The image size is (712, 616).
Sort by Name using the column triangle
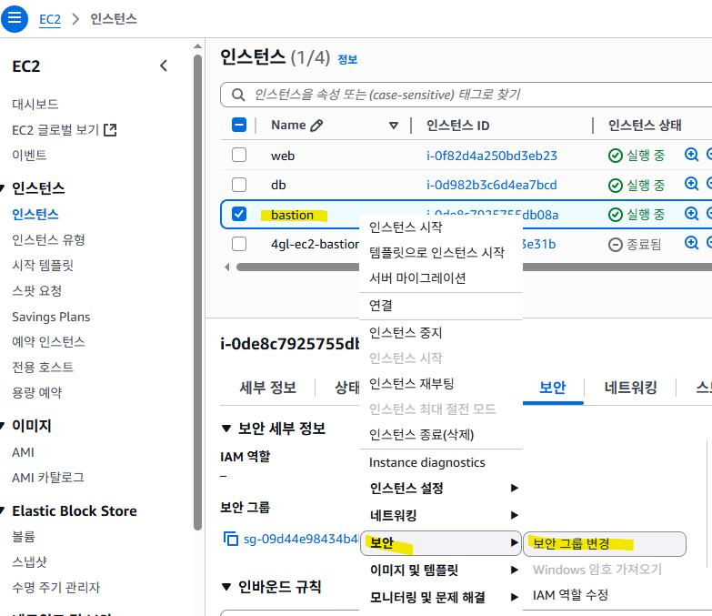pos(394,126)
